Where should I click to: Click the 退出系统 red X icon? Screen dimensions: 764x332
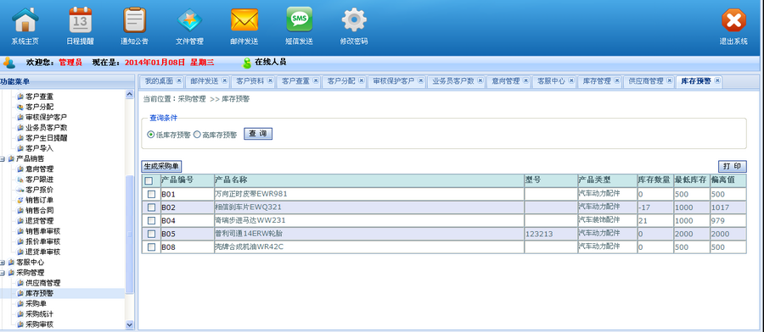coord(733,21)
